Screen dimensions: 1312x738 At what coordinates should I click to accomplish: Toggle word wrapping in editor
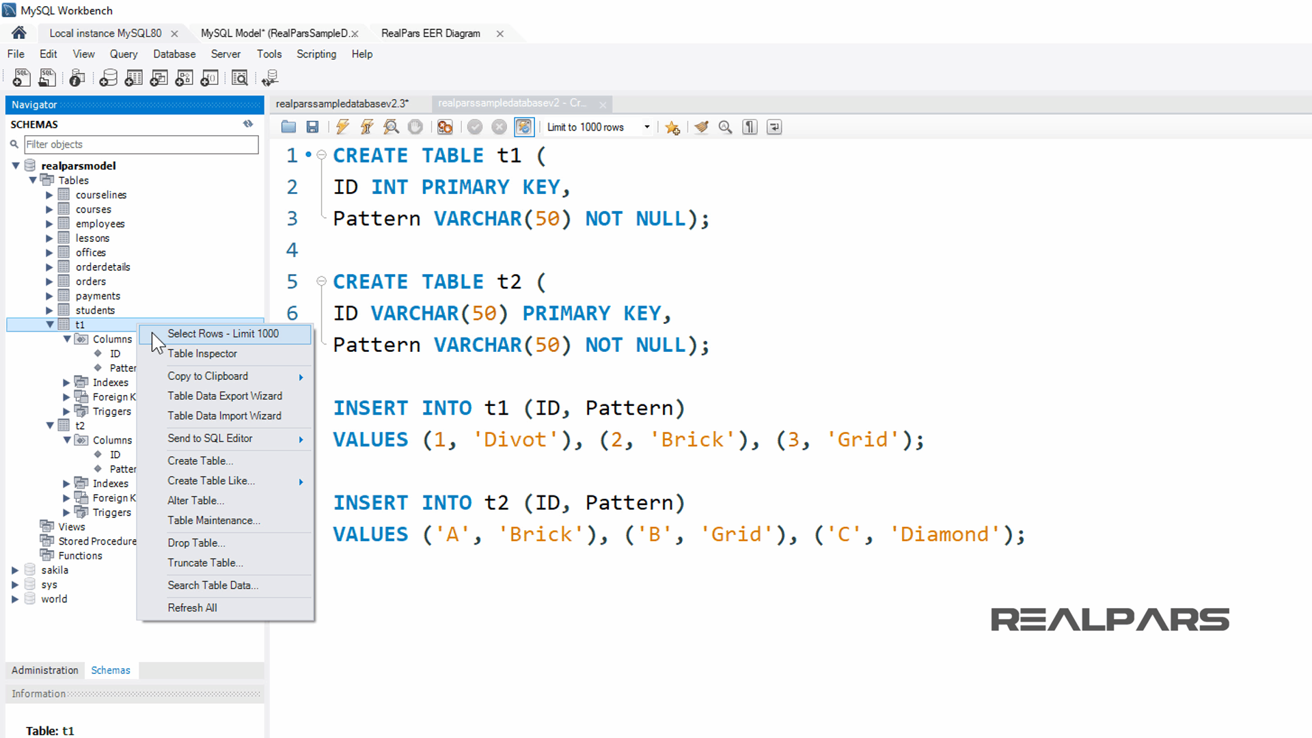pyautogui.click(x=774, y=127)
